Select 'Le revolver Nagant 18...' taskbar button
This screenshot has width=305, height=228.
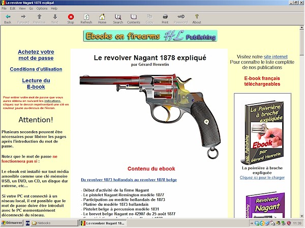point(103,223)
